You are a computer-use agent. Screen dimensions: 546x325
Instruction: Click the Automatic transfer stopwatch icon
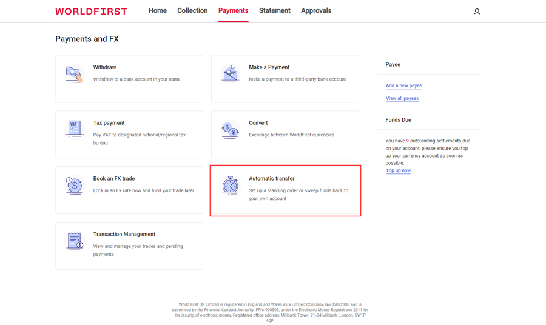(230, 185)
